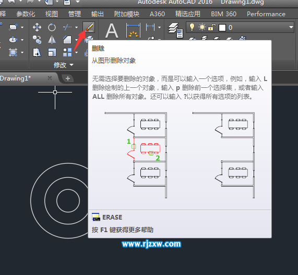The height and width of the screenshot is (275, 298).
Task: Switch to the 输出 ribbon tab
Action: tap(98, 14)
